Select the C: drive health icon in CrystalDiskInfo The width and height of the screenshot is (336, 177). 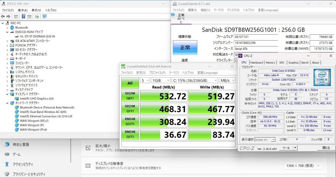181,17
